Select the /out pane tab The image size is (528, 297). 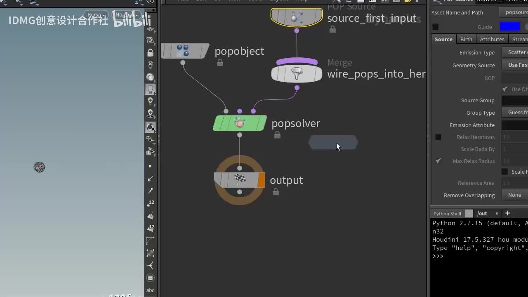(x=482, y=213)
